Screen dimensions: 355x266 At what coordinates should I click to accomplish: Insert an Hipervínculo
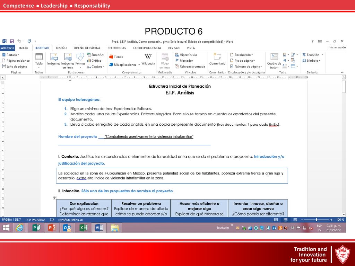(186, 55)
